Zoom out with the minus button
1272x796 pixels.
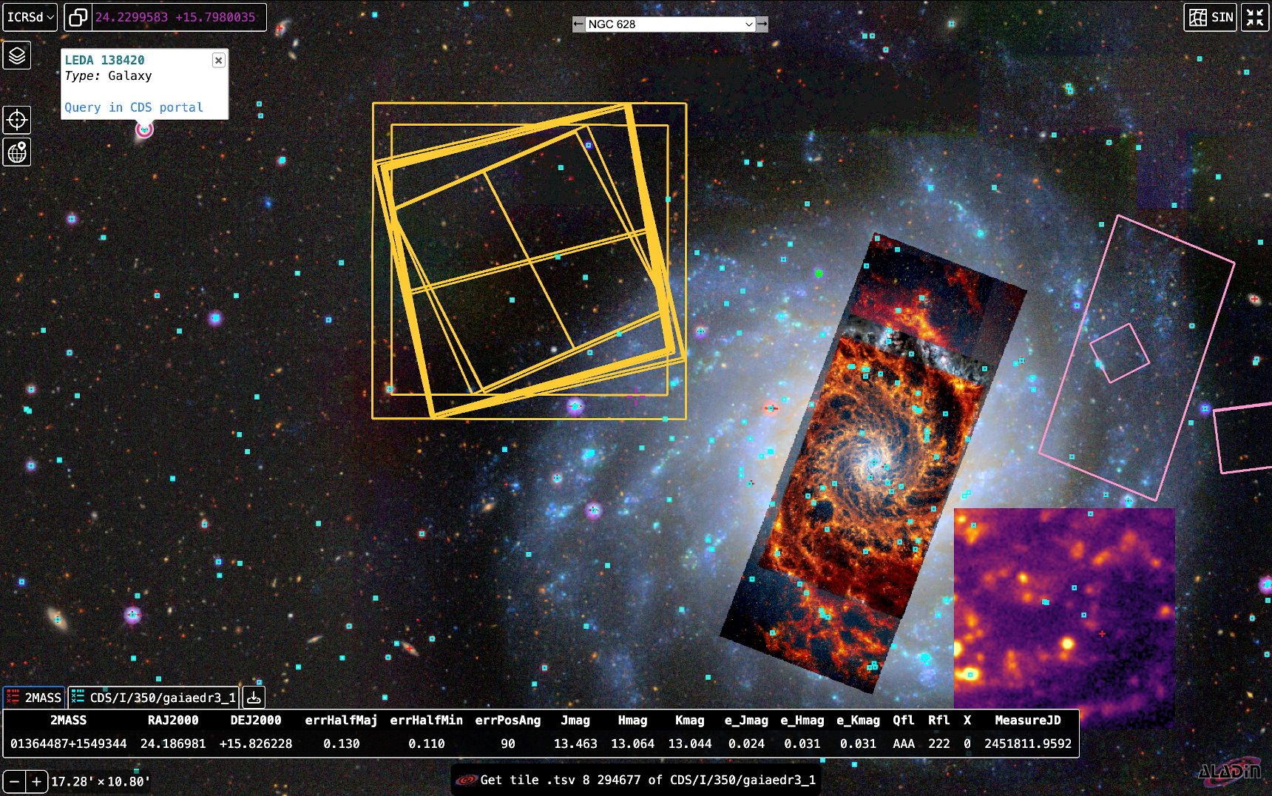14,781
